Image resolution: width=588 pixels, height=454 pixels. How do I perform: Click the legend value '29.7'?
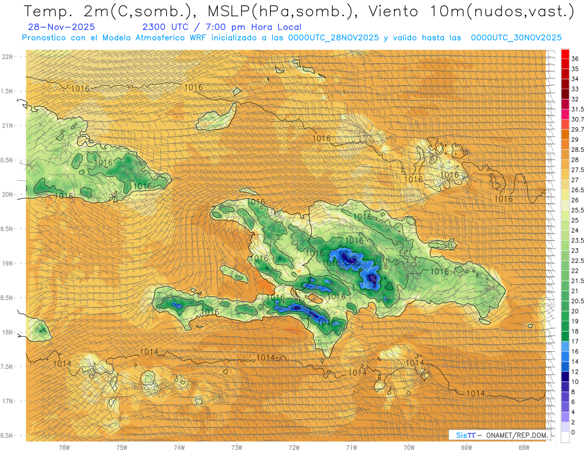tap(577, 129)
